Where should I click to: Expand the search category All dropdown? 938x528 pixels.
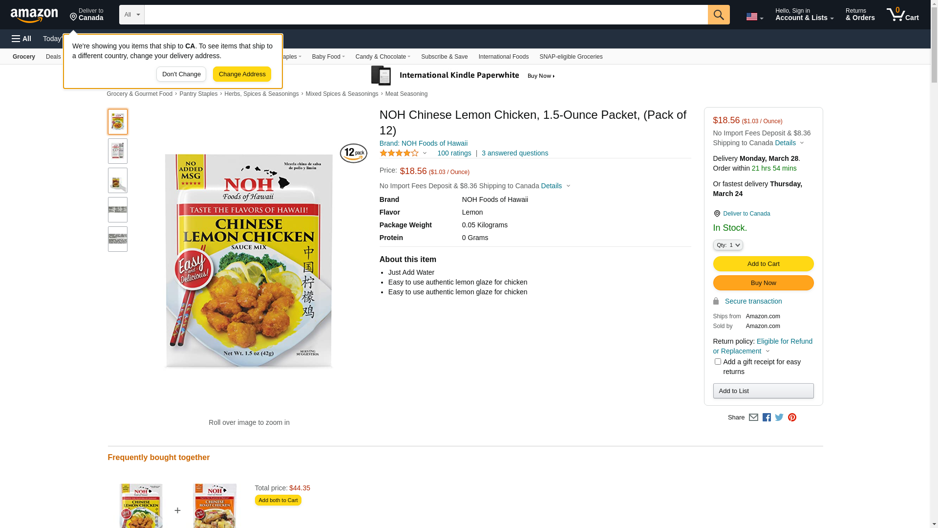[x=131, y=15]
